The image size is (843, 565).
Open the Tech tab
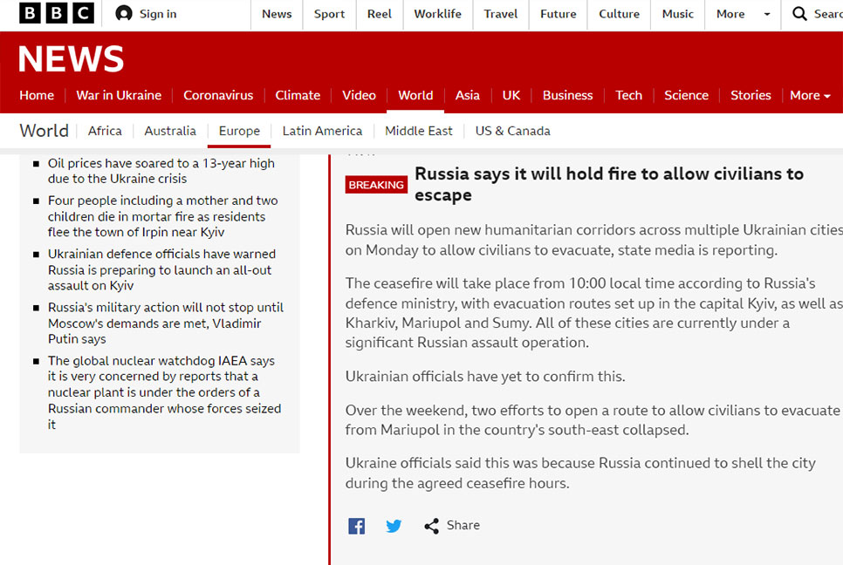tap(628, 96)
